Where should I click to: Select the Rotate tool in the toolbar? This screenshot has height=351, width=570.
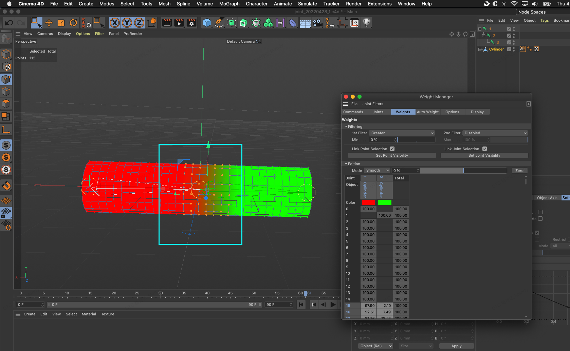tap(73, 23)
